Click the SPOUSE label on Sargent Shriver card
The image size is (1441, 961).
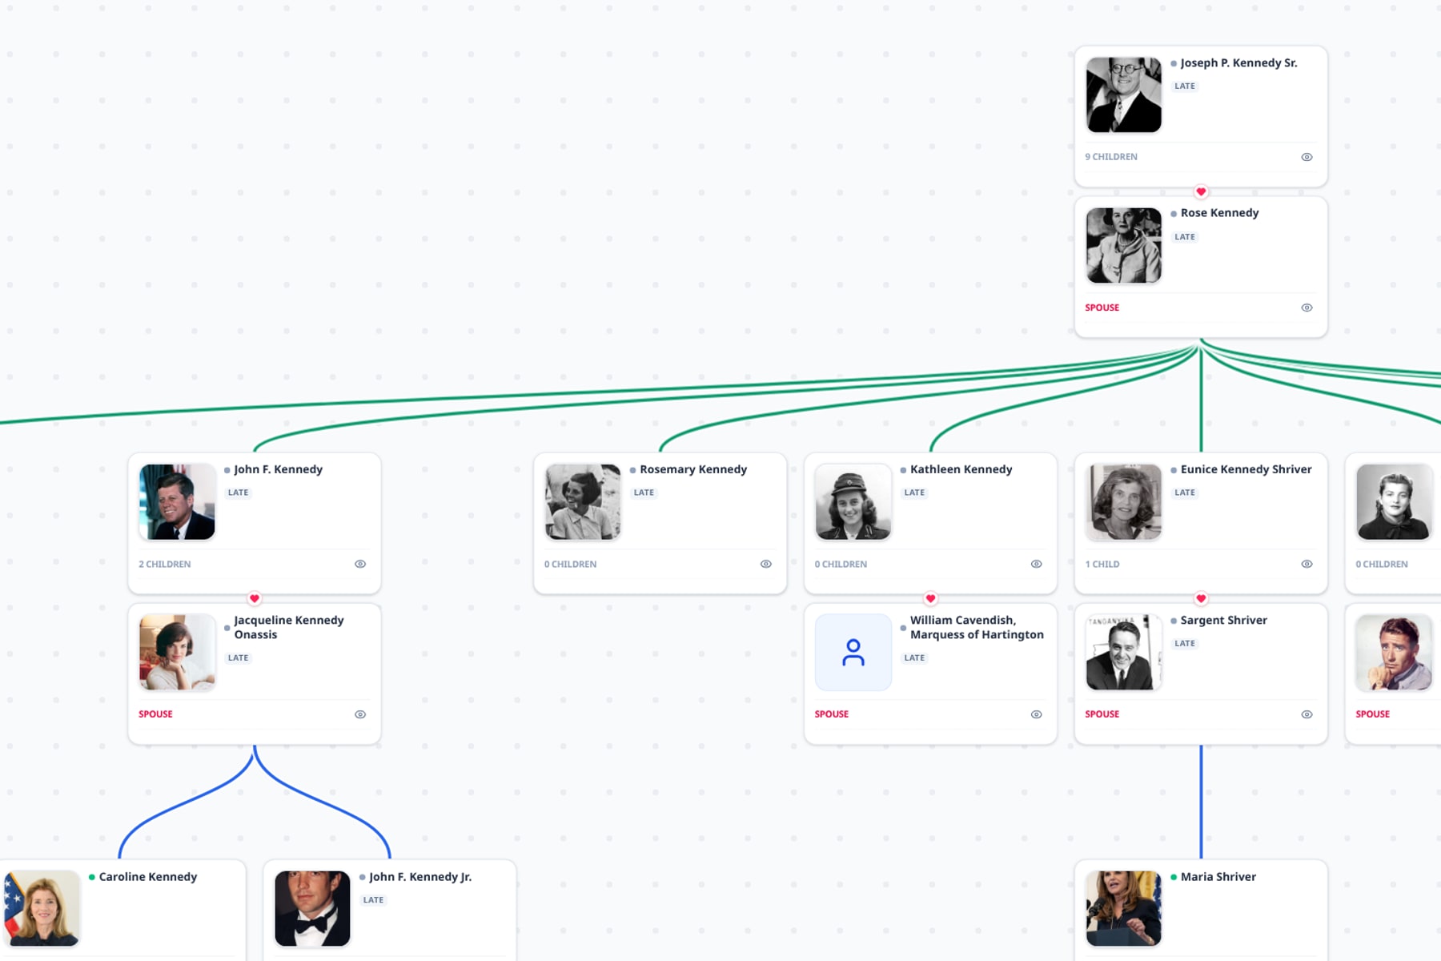click(x=1102, y=714)
